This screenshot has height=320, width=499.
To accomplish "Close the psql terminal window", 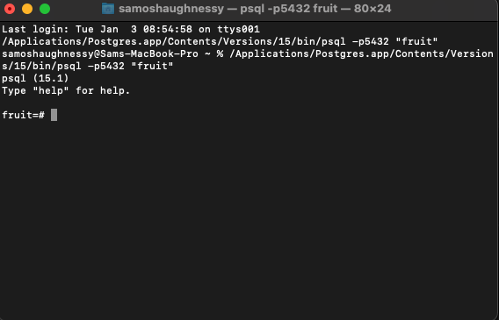I will [x=10, y=9].
